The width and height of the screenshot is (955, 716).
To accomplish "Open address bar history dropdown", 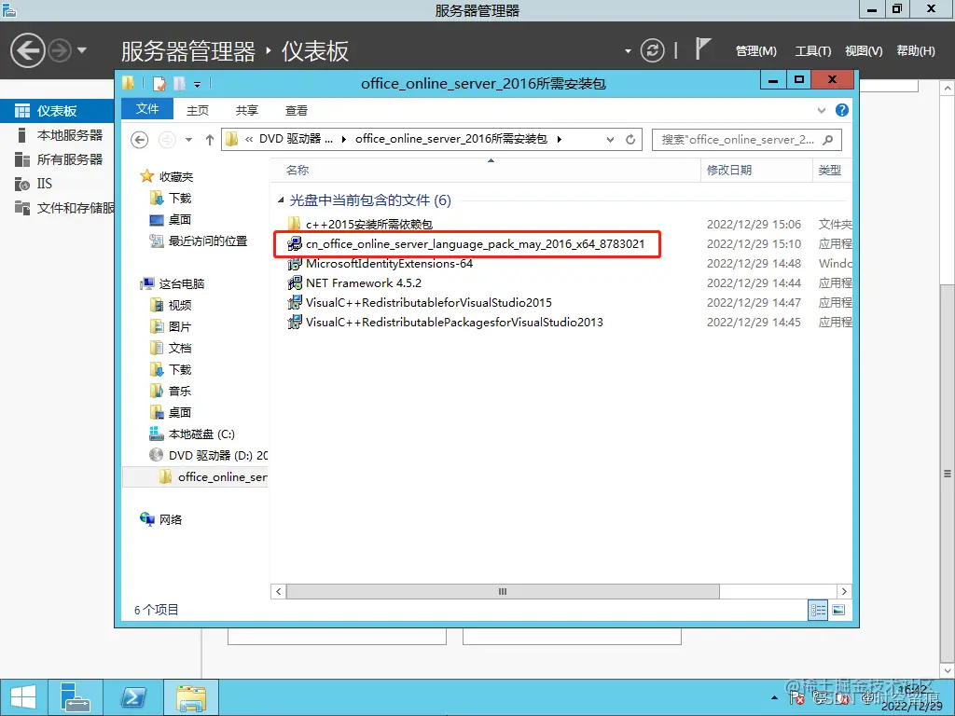I will (x=610, y=140).
